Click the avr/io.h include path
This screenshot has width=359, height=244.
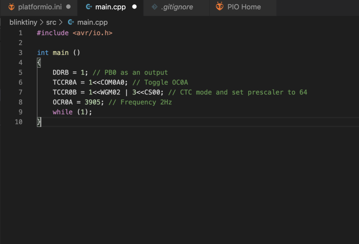[93, 33]
